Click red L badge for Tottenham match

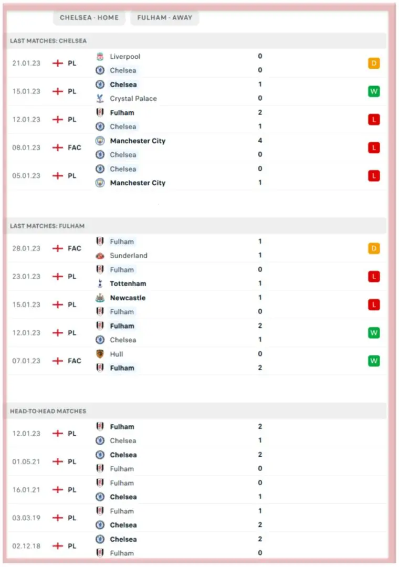pyautogui.click(x=373, y=277)
